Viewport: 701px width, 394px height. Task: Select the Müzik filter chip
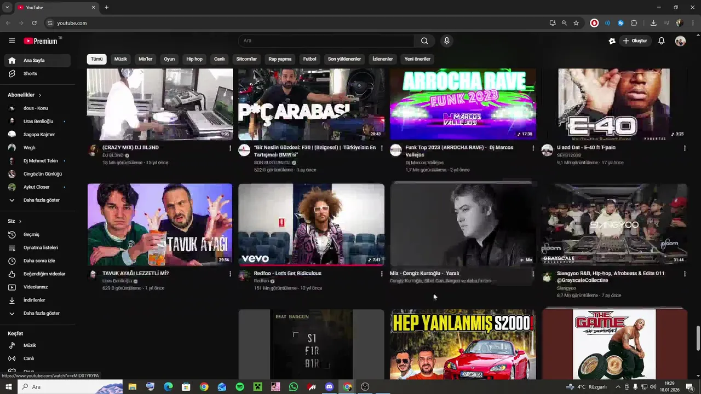[120, 59]
